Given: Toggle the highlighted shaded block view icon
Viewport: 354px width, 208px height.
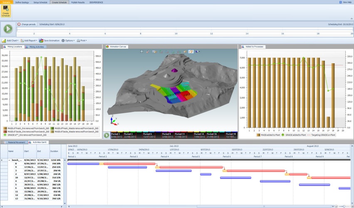Looking at the screenshot, I should click(191, 52).
